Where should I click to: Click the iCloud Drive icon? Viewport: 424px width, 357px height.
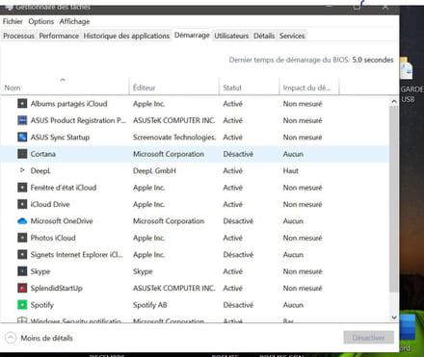22,204
